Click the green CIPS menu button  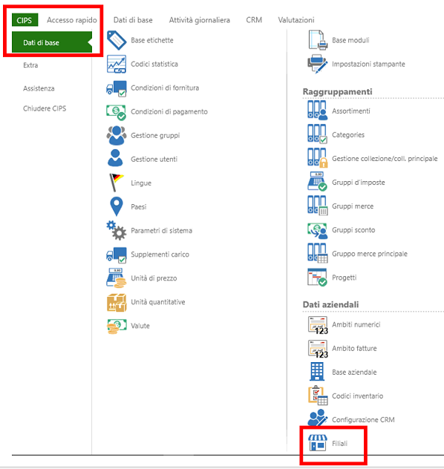pyautogui.click(x=25, y=20)
